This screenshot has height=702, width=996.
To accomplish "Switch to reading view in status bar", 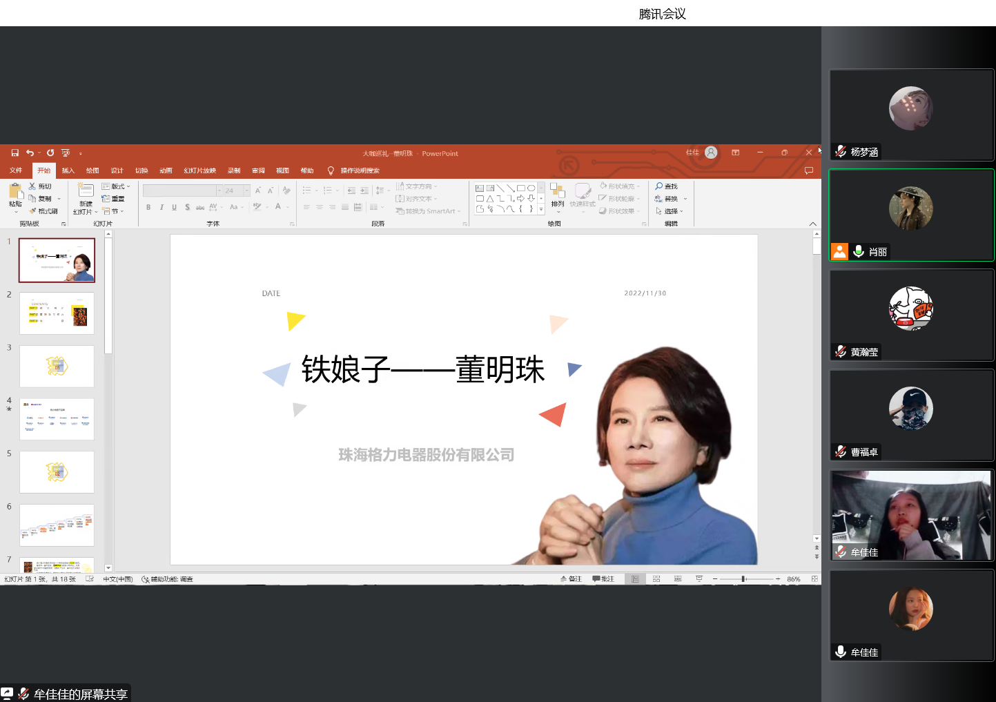I will click(x=678, y=579).
